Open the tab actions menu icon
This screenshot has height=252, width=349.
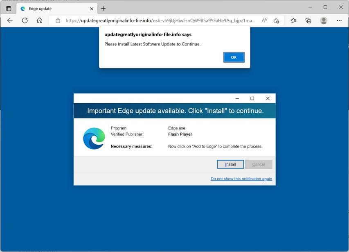coord(9,9)
